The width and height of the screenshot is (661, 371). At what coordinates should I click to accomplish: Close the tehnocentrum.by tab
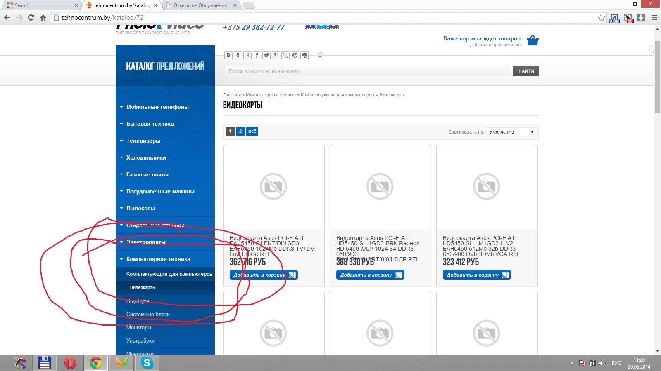click(x=156, y=5)
